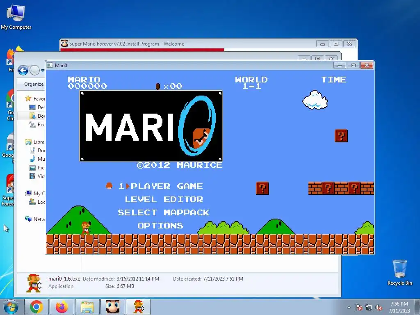Screen dimensions: 420x315
Task: Click the mari0_1.6.exe file name text
Action: (64, 278)
